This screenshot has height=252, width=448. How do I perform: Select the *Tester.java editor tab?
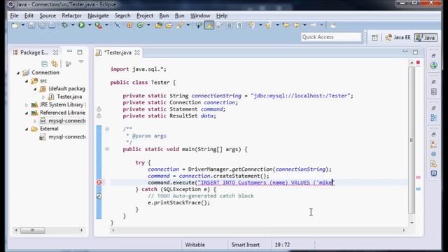tap(118, 52)
